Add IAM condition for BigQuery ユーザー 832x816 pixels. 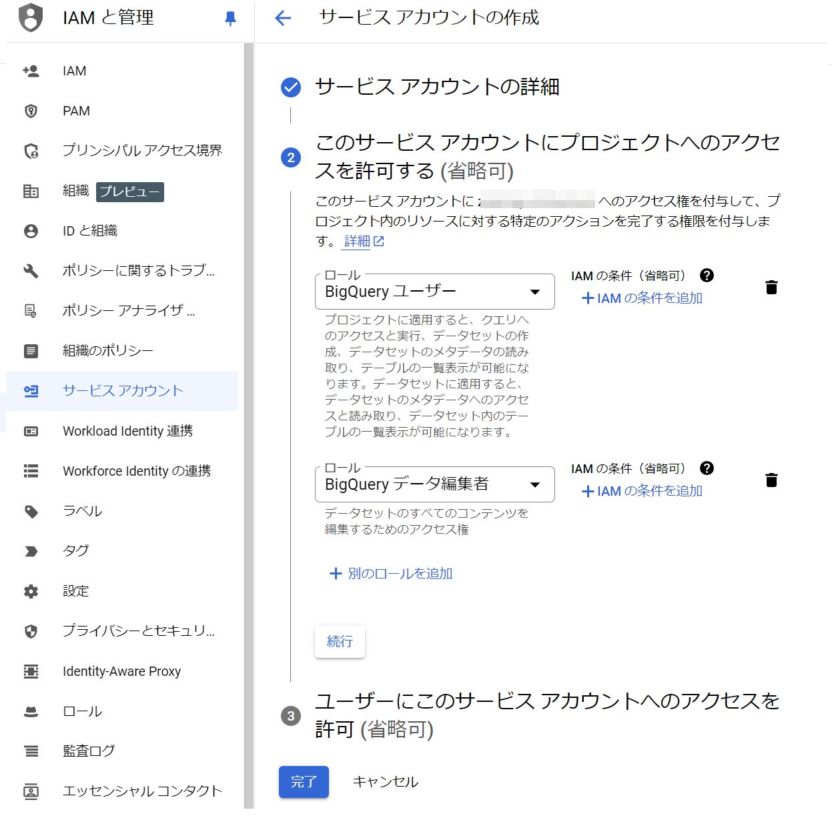(x=643, y=298)
